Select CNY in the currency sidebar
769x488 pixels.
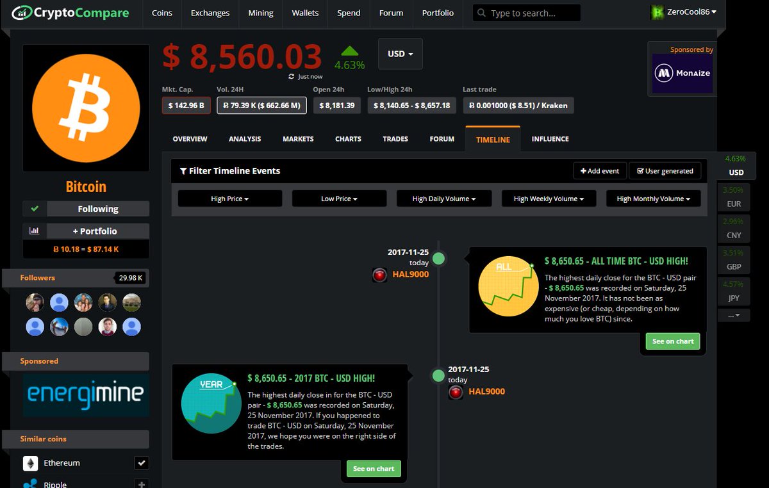click(x=734, y=229)
